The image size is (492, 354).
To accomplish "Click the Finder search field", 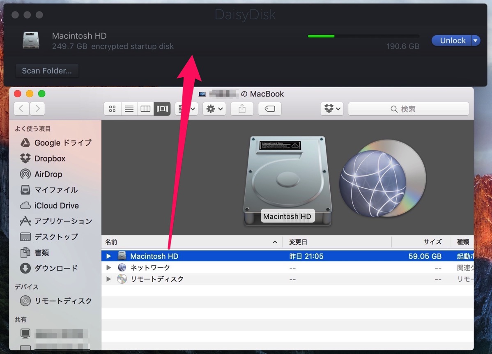I will pos(409,109).
